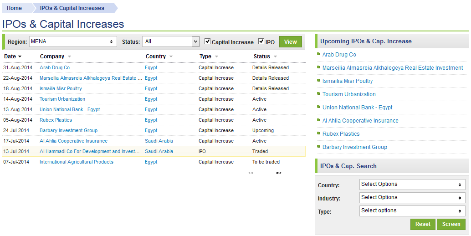471x236 pixels.
Task: Click Saudi Arabia for Al Ahlia row
Action: (x=159, y=141)
